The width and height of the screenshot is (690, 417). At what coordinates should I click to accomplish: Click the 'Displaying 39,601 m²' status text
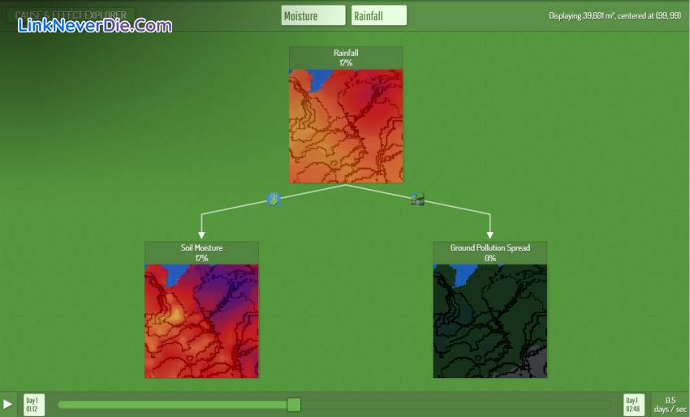coord(615,16)
